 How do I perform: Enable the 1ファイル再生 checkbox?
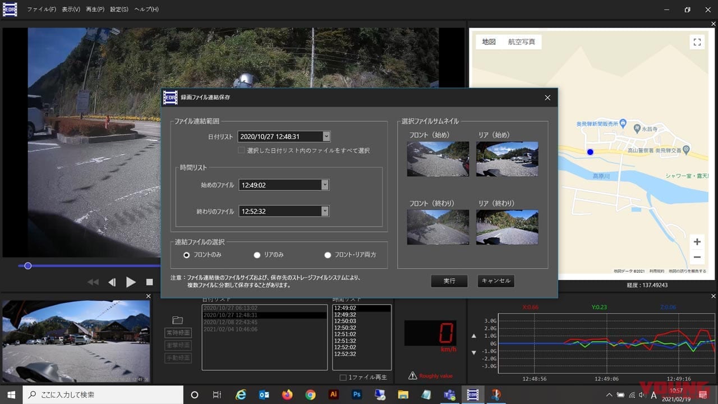tap(343, 377)
